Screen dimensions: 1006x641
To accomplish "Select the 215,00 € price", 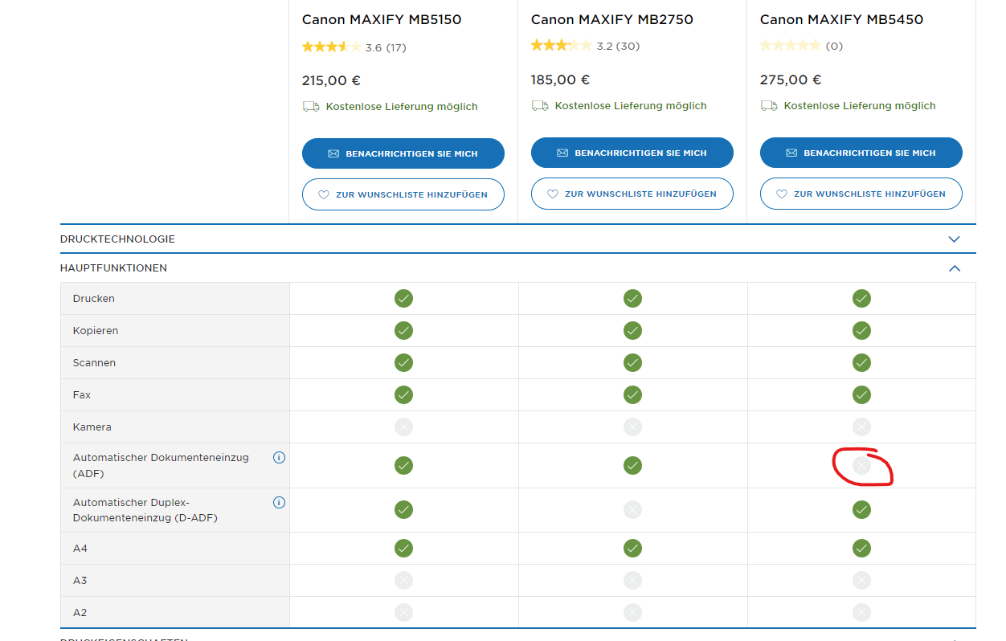I will [331, 81].
